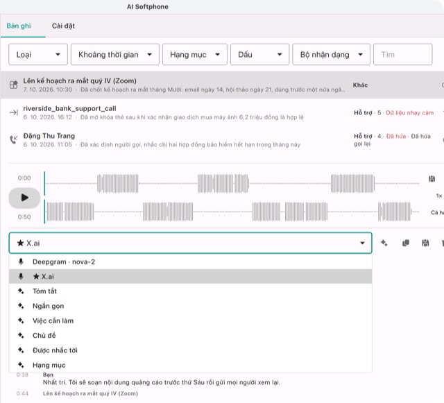Open the Hạng mục filter dropdown

click(x=195, y=54)
